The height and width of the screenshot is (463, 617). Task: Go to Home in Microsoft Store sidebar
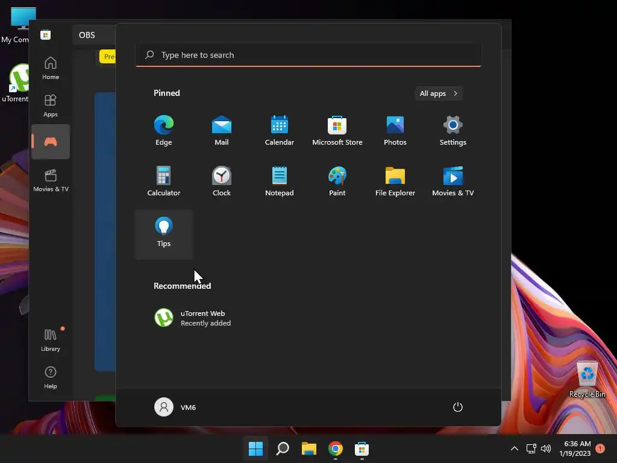click(x=51, y=69)
